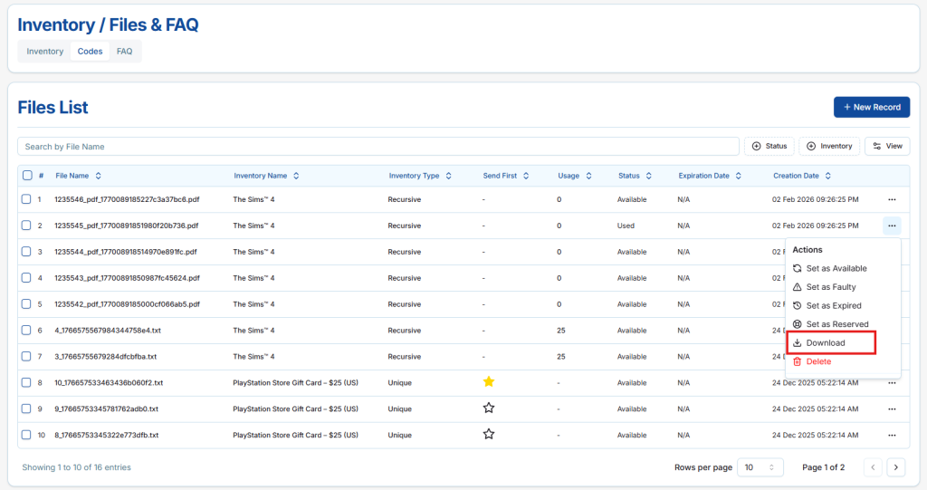Click the Search by File Name field
This screenshot has width=927, height=490.
click(x=377, y=146)
